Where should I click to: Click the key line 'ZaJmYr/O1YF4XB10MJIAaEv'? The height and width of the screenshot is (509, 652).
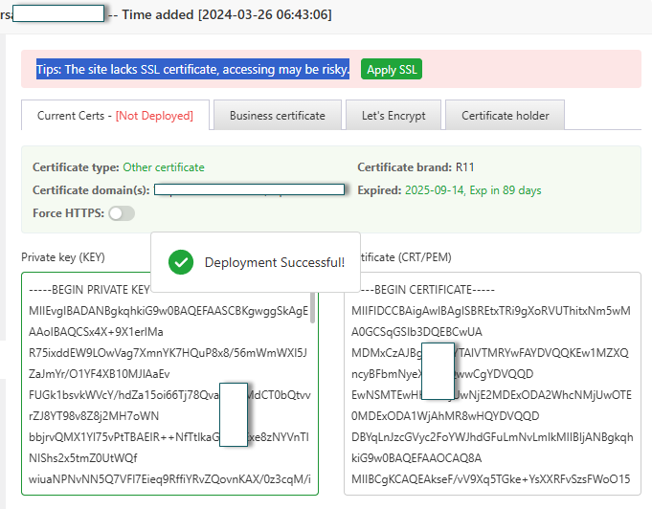pos(100,374)
